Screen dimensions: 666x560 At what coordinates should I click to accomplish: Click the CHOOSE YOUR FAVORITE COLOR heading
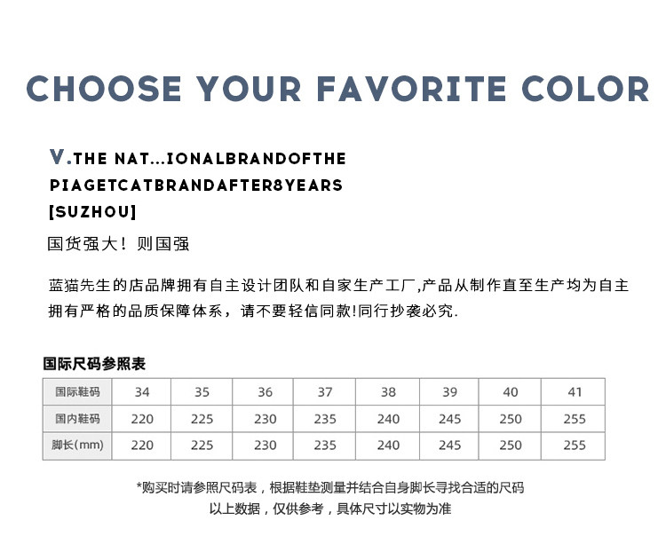pyautogui.click(x=338, y=90)
